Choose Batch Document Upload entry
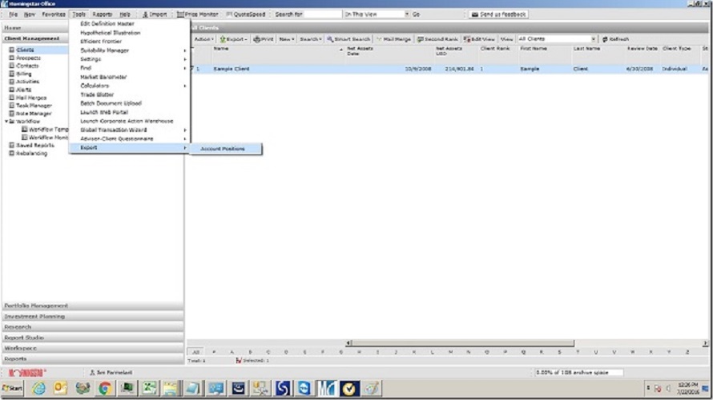The image size is (713, 400). coord(111,103)
